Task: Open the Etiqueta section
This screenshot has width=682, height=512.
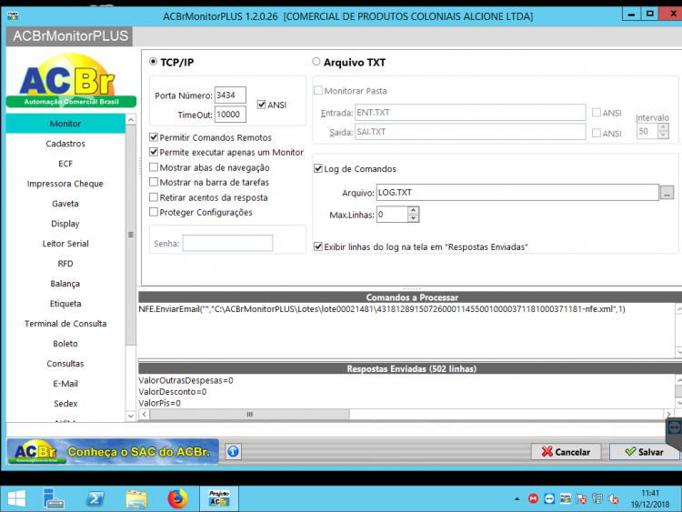Action: [x=65, y=304]
